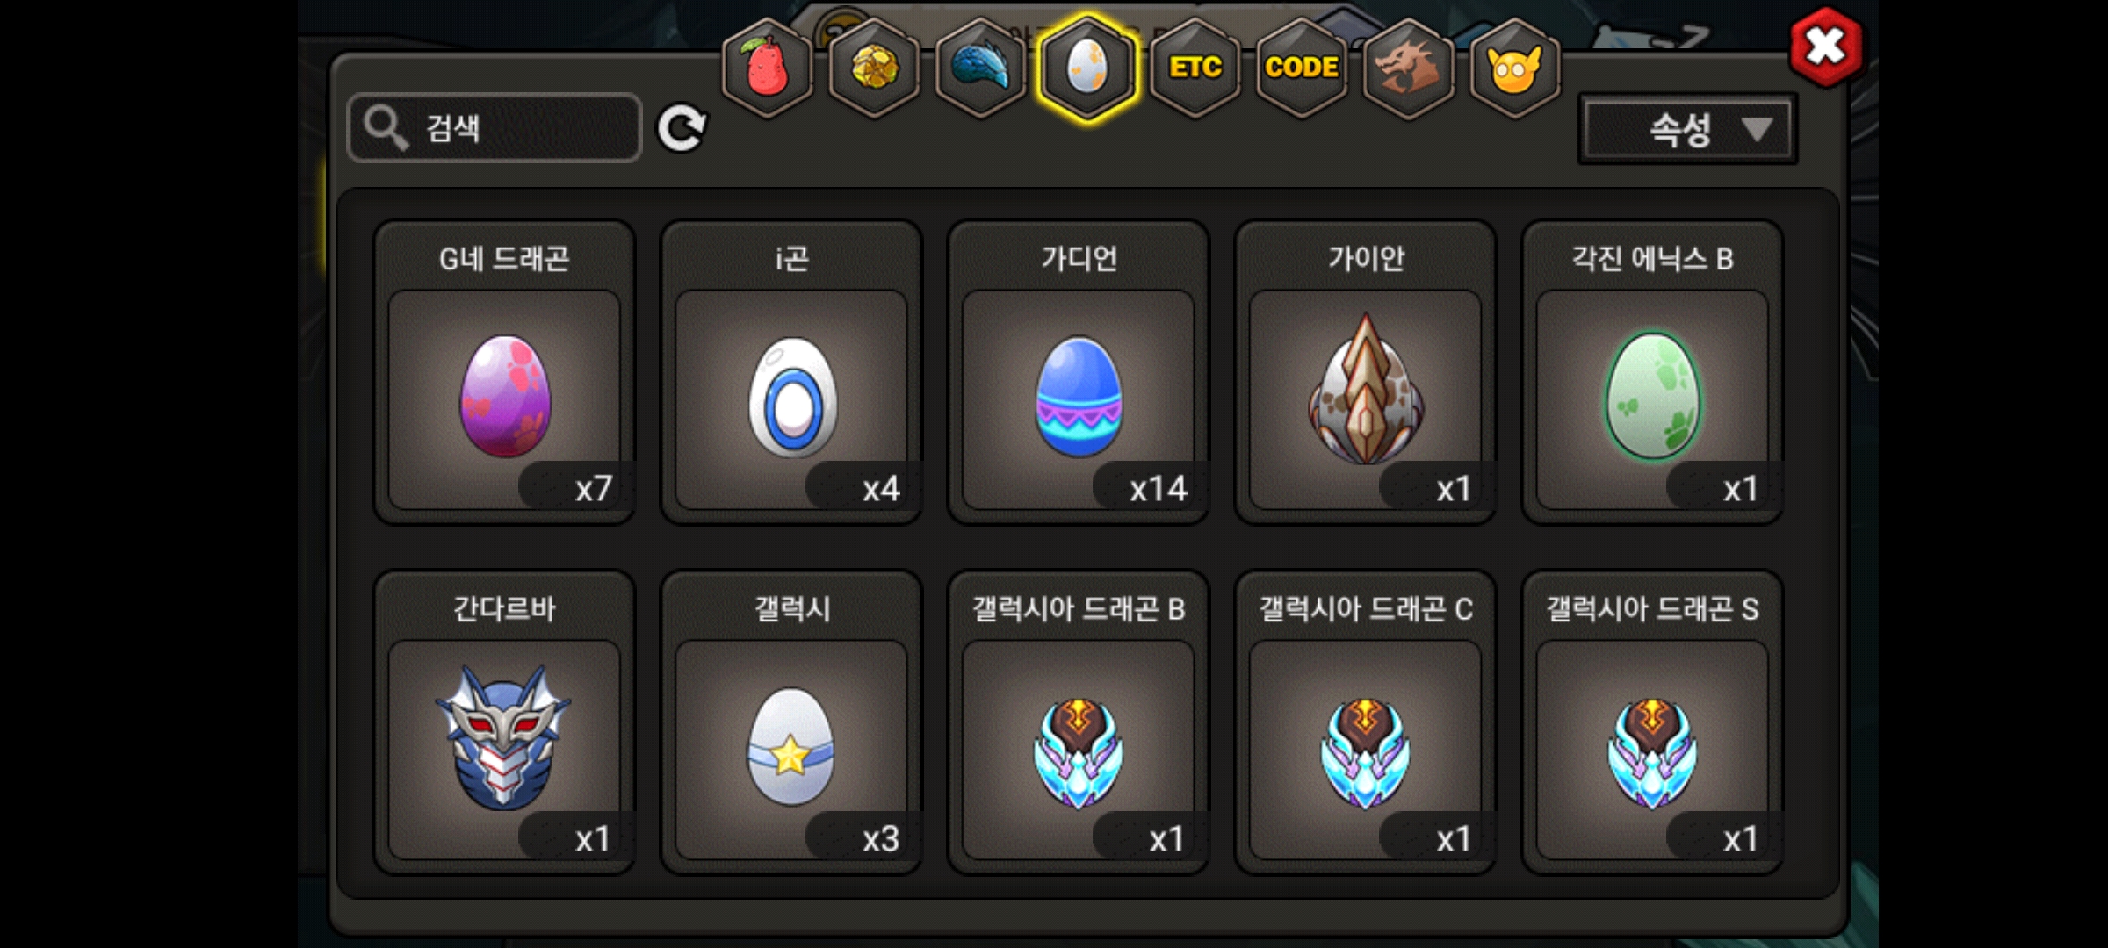Choose the 간다르바 armored mask egg
Screen dimensions: 2108x948
click(504, 722)
